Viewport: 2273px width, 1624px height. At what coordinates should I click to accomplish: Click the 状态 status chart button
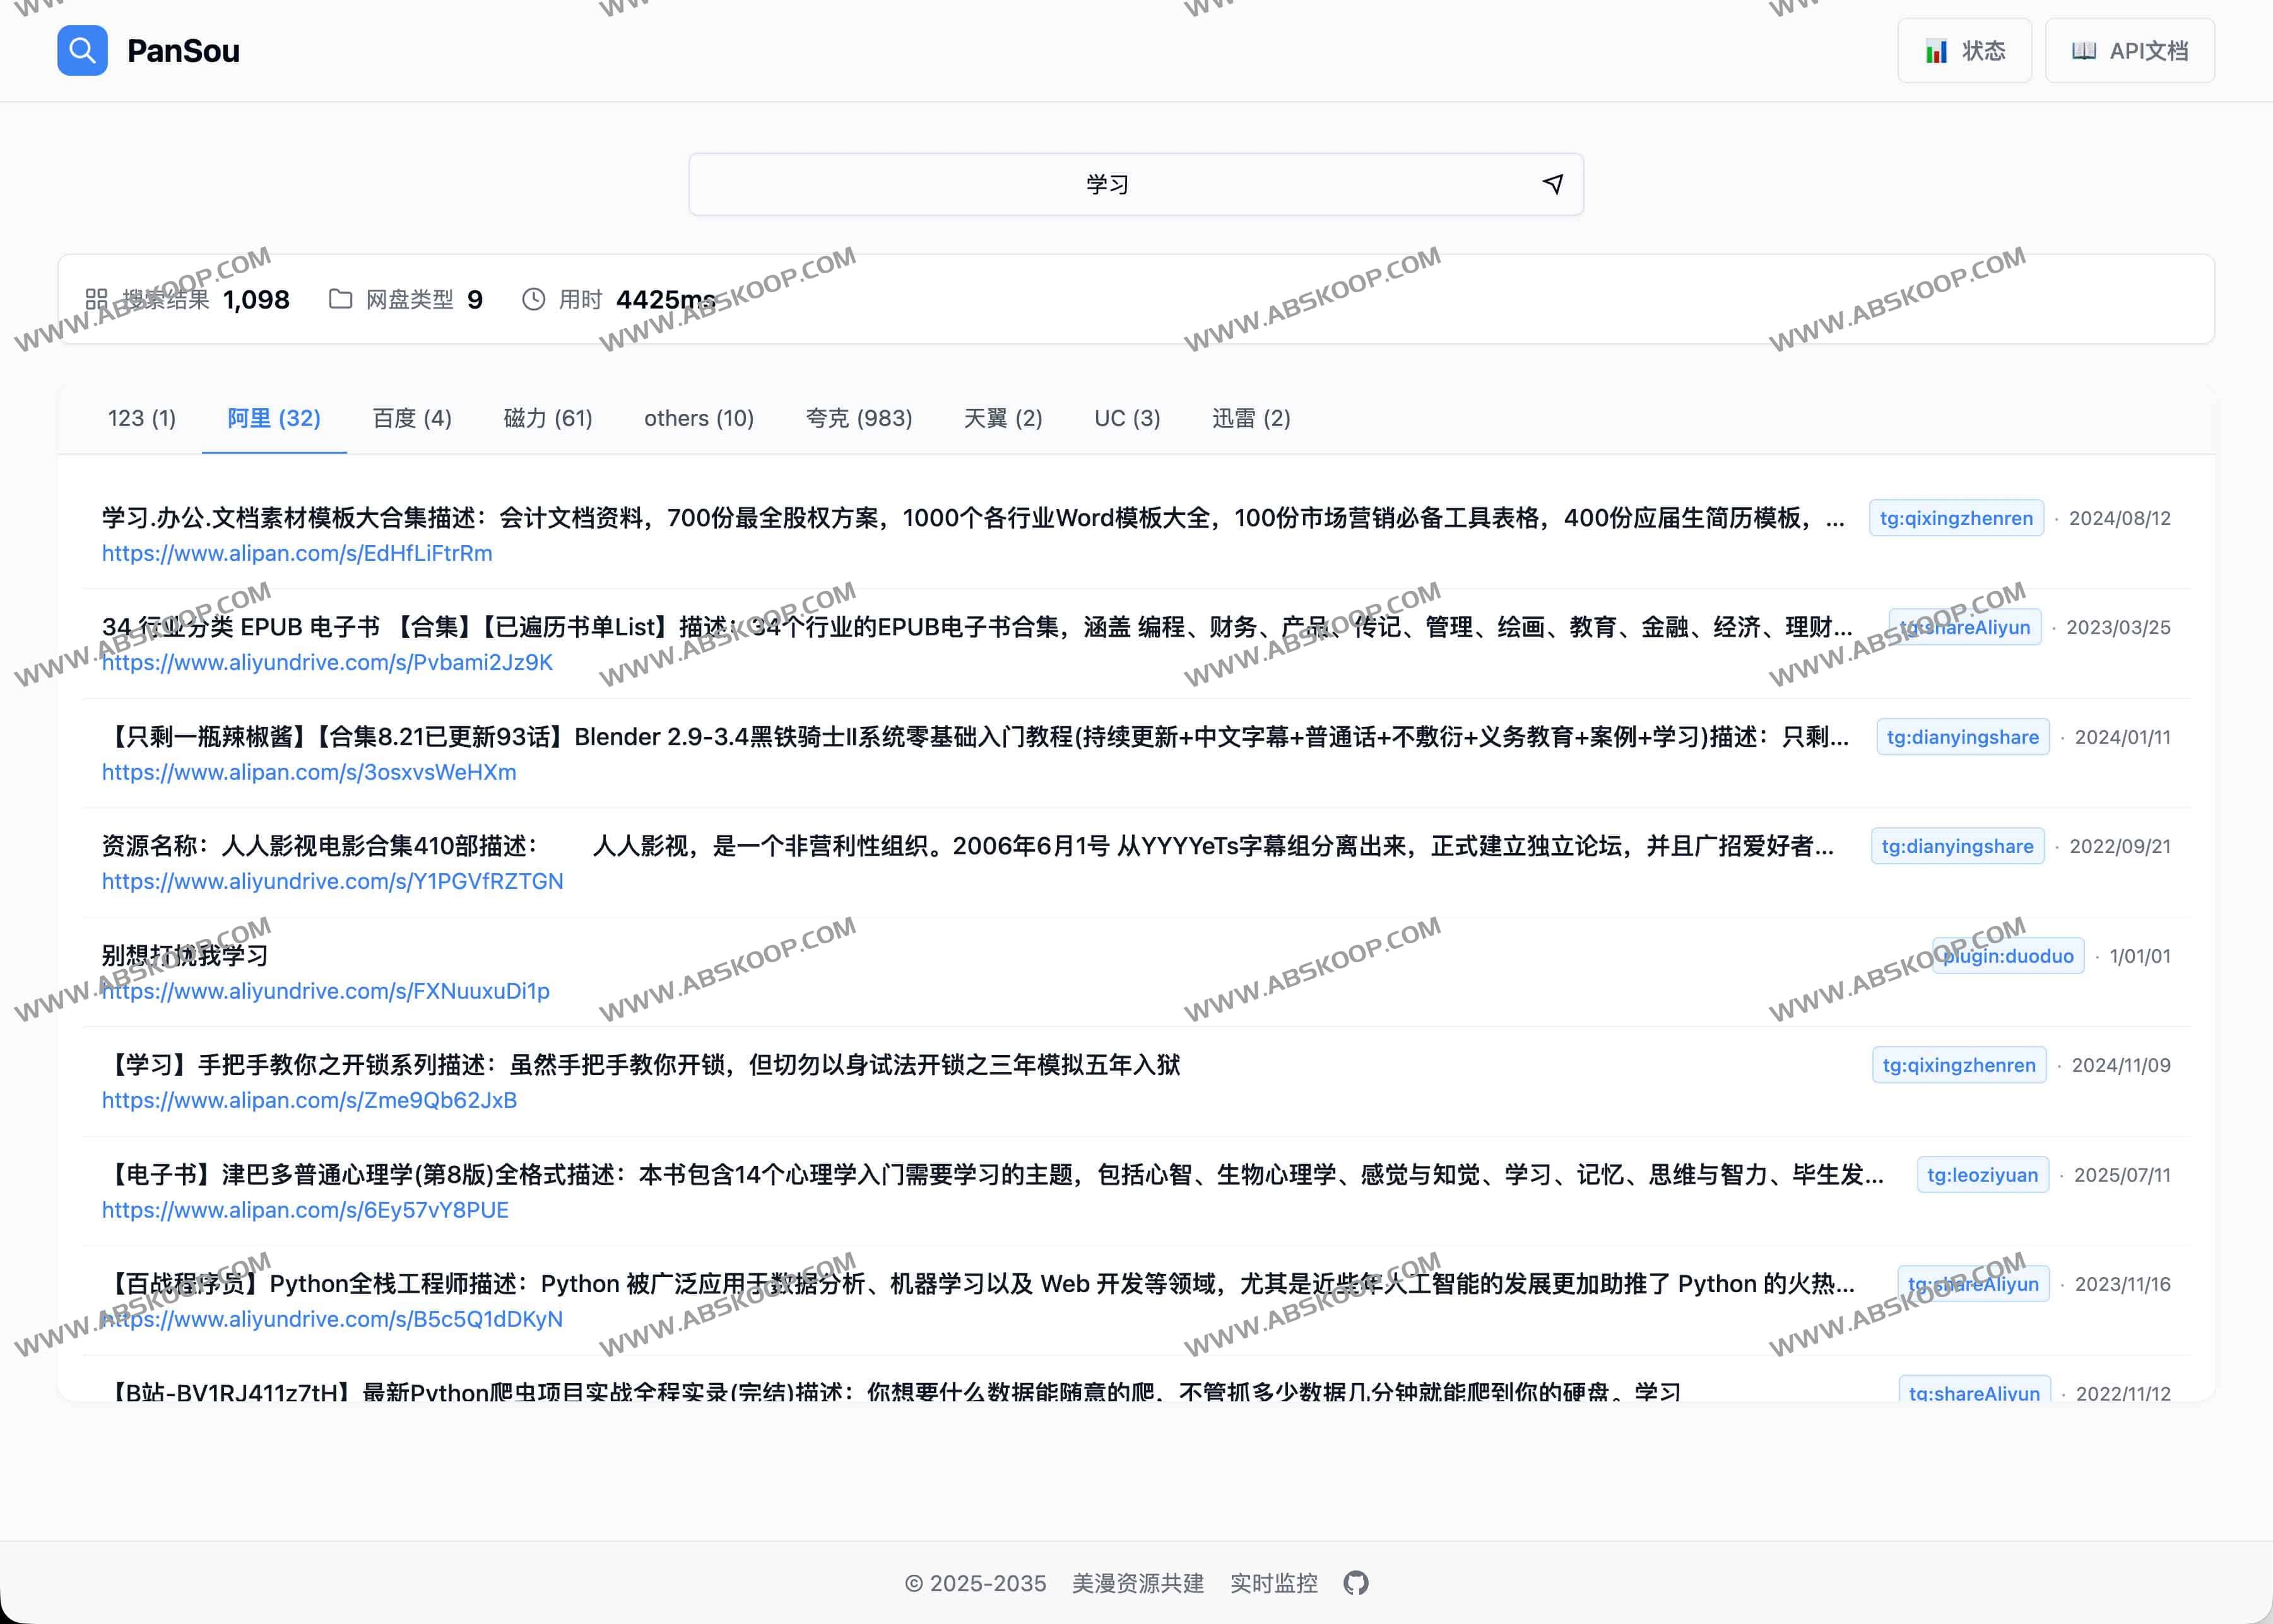coord(1964,51)
